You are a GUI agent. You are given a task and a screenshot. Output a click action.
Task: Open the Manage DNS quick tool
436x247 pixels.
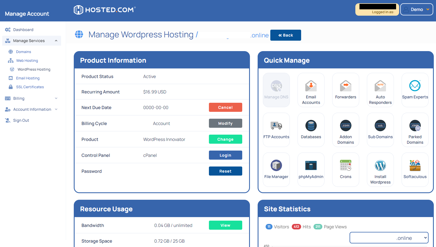click(276, 90)
